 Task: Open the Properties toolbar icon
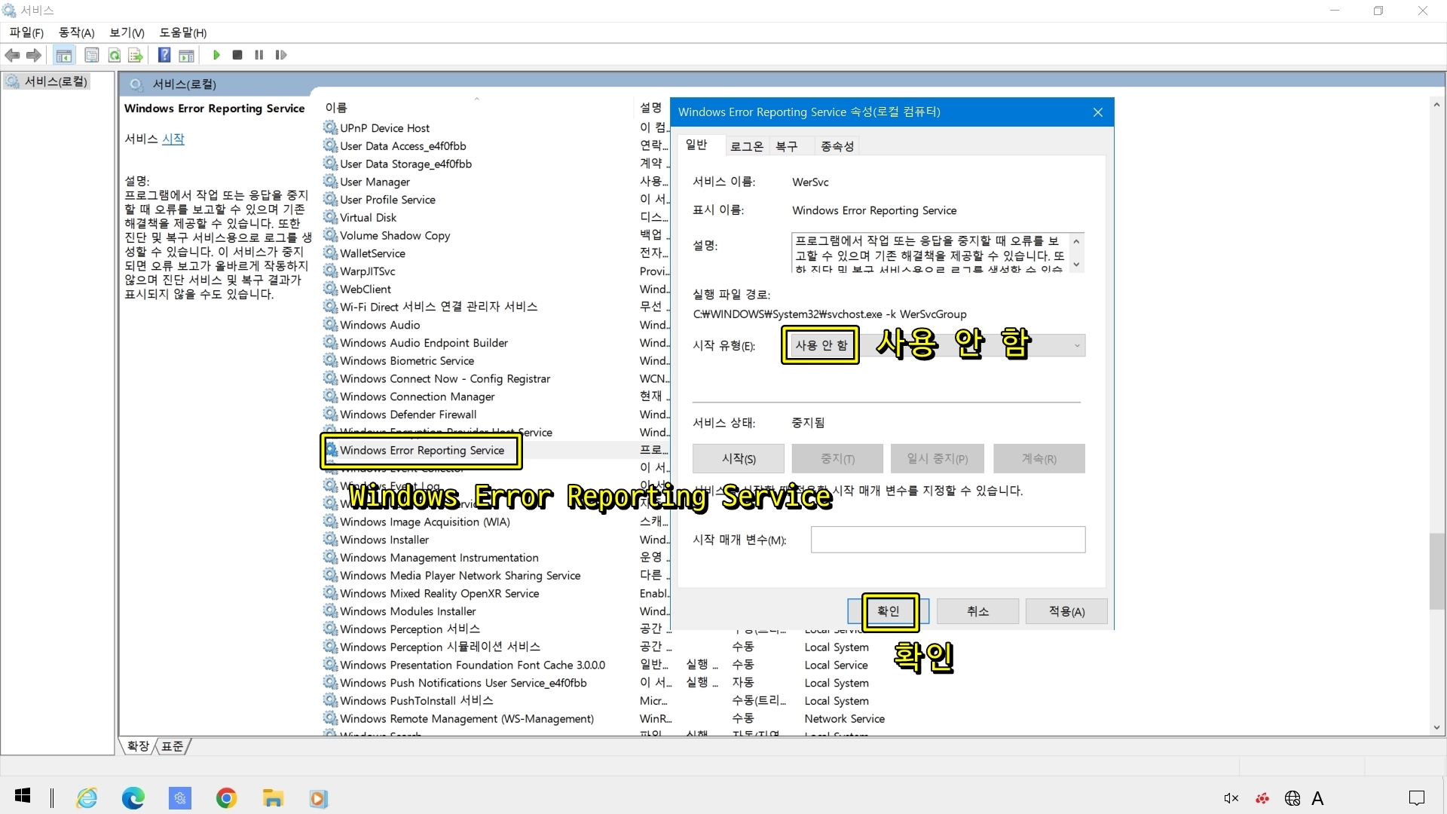[92, 55]
